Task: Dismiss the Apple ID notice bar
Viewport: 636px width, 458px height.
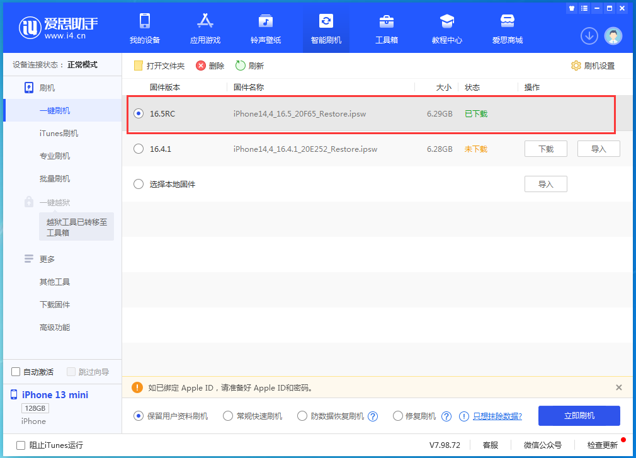Action: tap(618, 387)
